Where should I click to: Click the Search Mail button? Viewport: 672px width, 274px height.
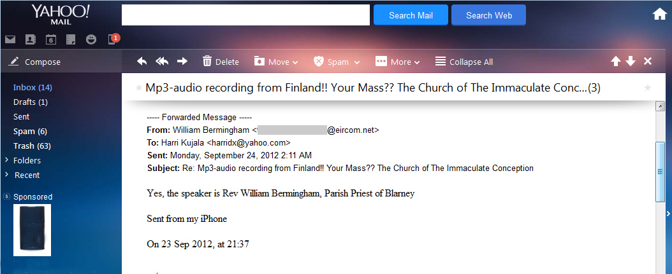(x=411, y=15)
